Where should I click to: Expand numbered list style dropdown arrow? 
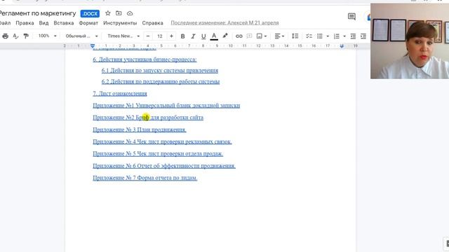click(x=344, y=36)
